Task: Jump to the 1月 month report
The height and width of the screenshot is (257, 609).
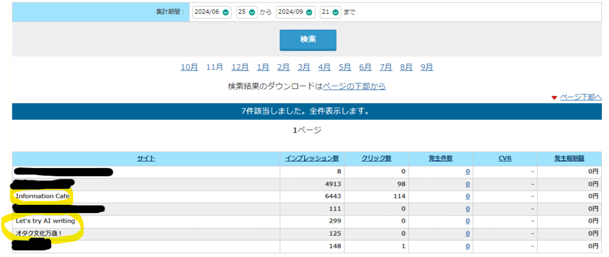Action: coord(263,67)
